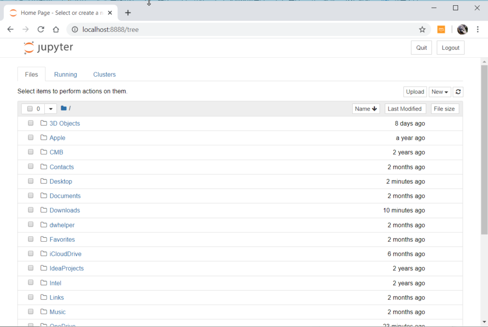This screenshot has height=327, width=488.
Task: Expand the New dropdown menu
Action: (439, 92)
